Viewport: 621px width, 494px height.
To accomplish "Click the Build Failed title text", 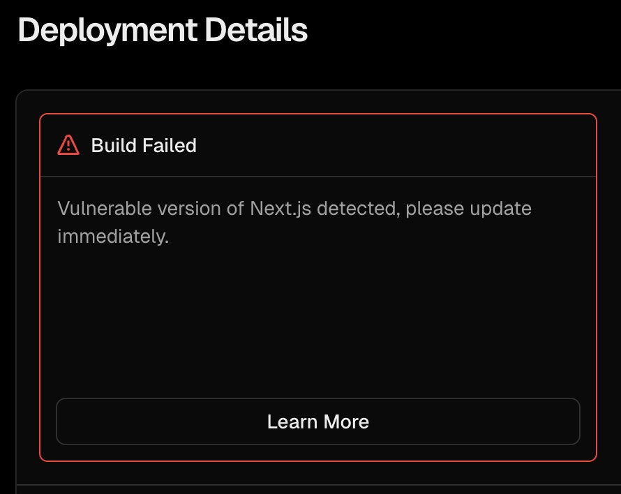I will click(x=144, y=145).
